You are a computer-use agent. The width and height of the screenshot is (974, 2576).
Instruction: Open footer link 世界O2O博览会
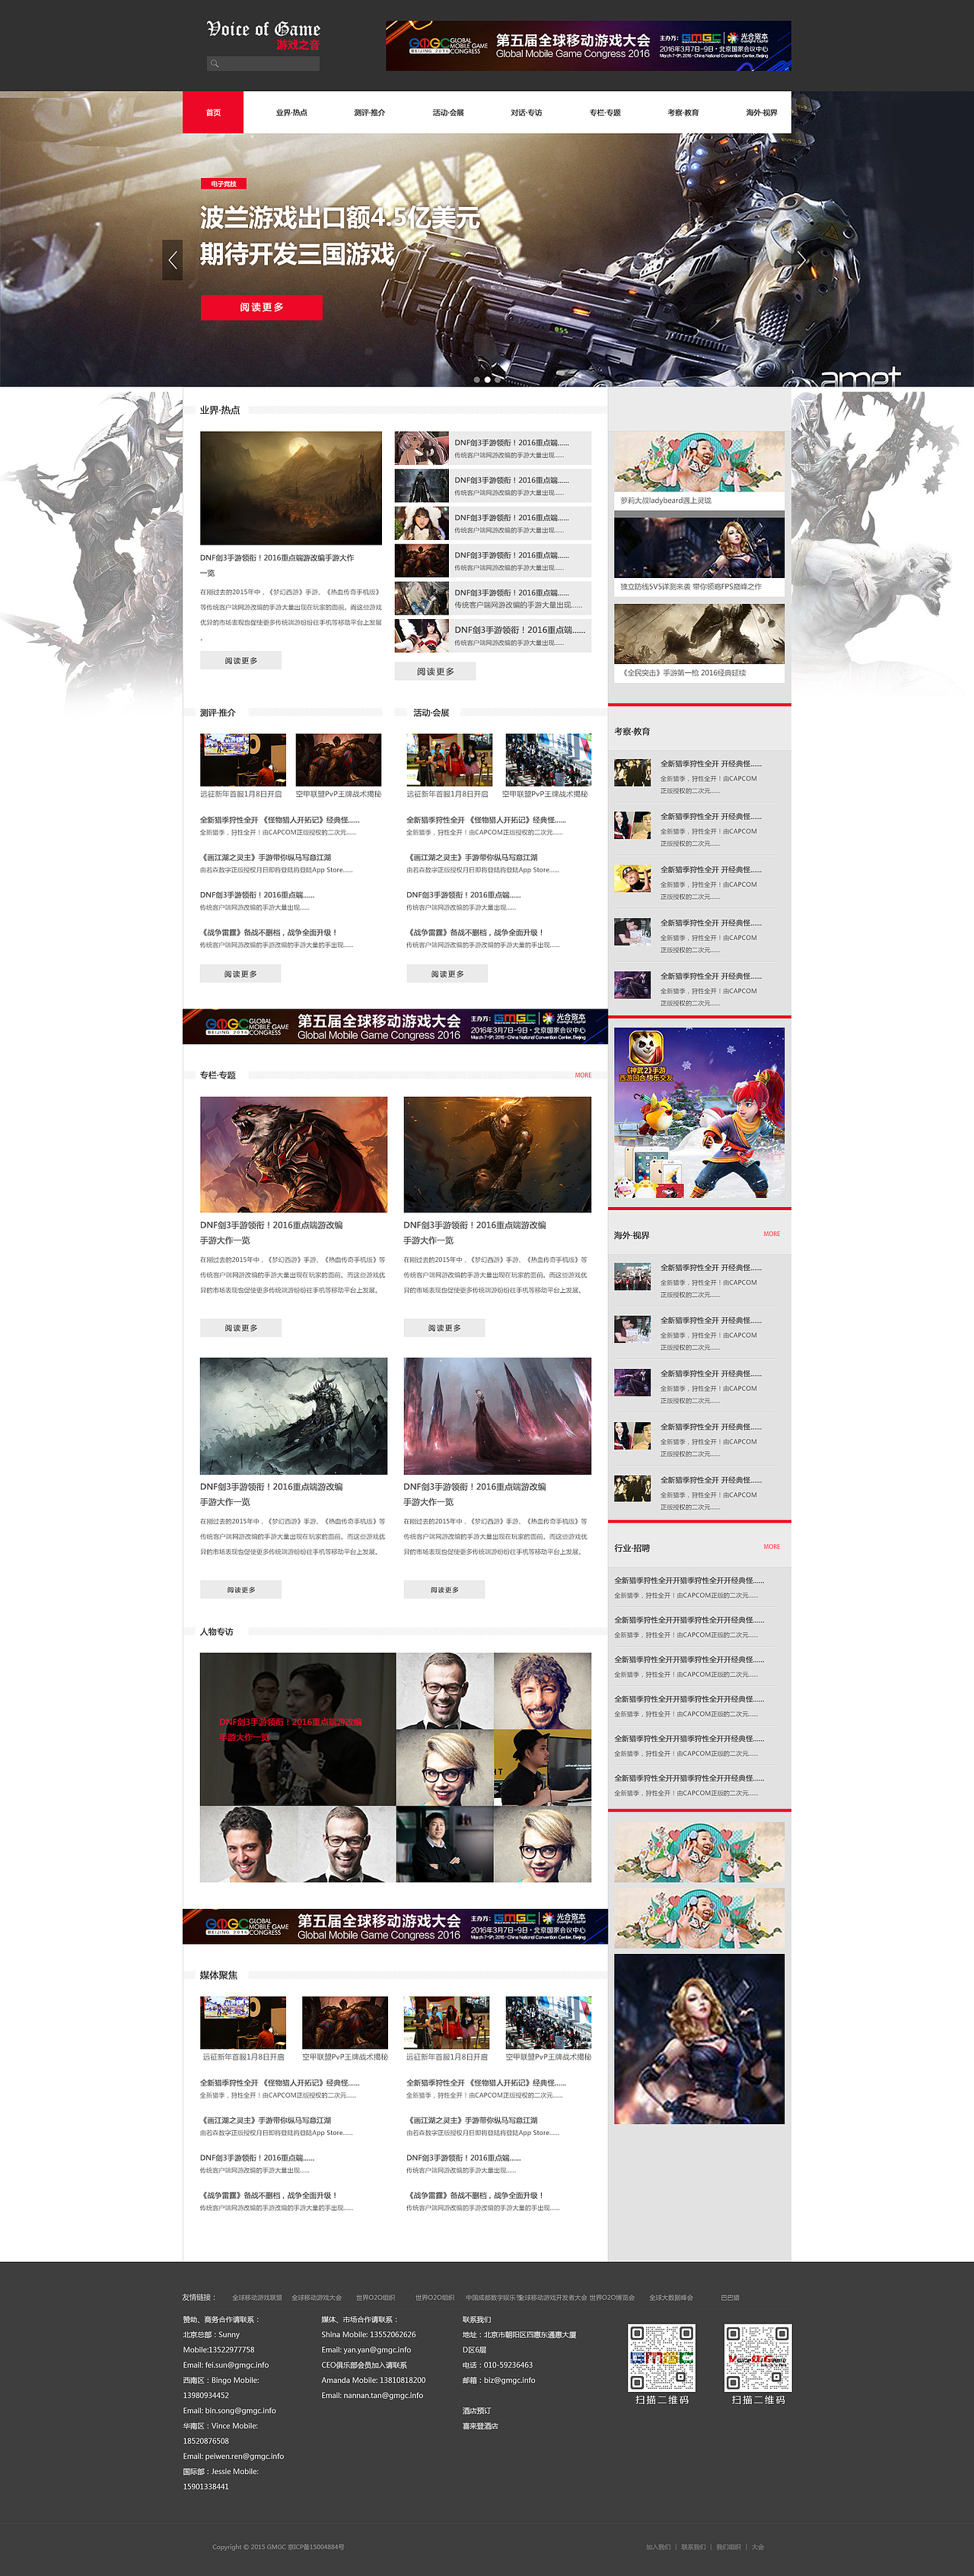coord(612,2297)
